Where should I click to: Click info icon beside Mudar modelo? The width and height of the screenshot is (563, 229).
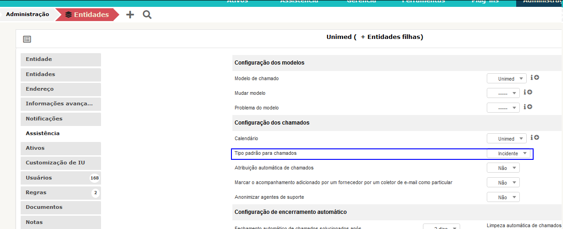click(x=524, y=93)
